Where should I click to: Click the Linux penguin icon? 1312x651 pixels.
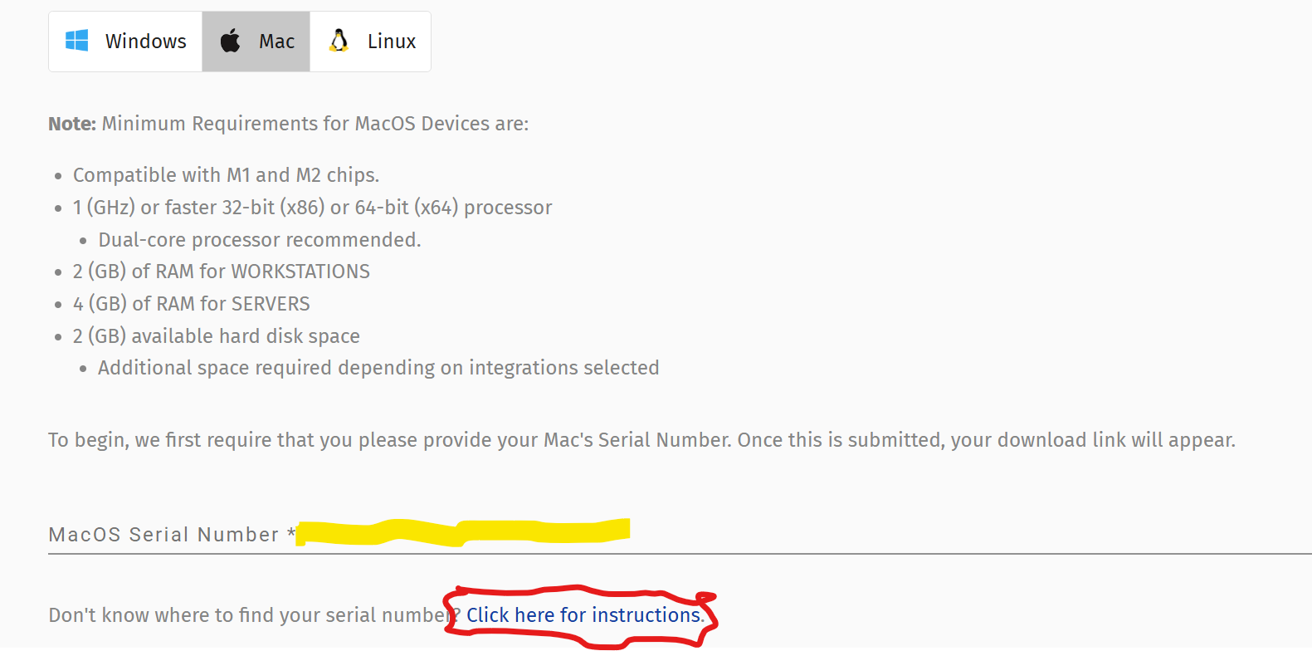coord(339,41)
